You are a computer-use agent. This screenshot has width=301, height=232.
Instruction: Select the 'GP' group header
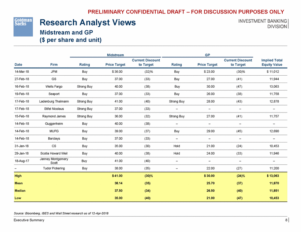pyautogui.click(x=207, y=55)
